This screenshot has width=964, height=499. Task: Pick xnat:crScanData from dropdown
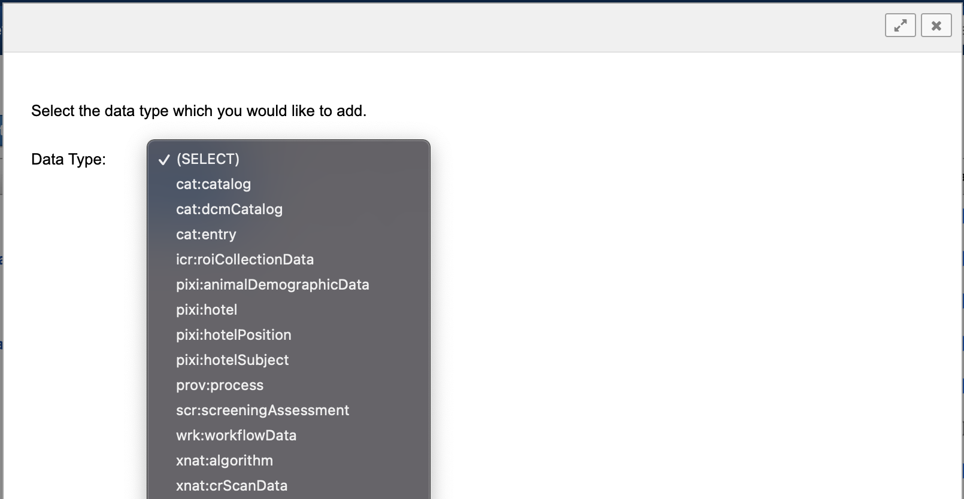(x=232, y=486)
